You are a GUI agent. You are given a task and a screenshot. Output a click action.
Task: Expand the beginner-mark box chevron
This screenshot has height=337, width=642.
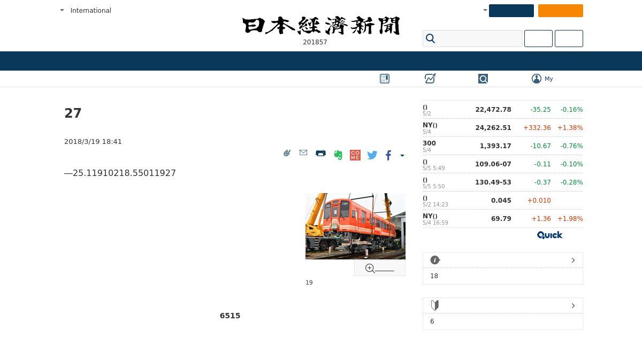(573, 305)
